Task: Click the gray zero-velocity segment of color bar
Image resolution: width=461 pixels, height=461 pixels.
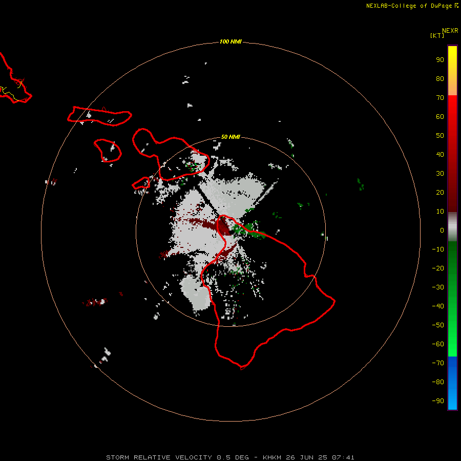Action: pos(452,226)
